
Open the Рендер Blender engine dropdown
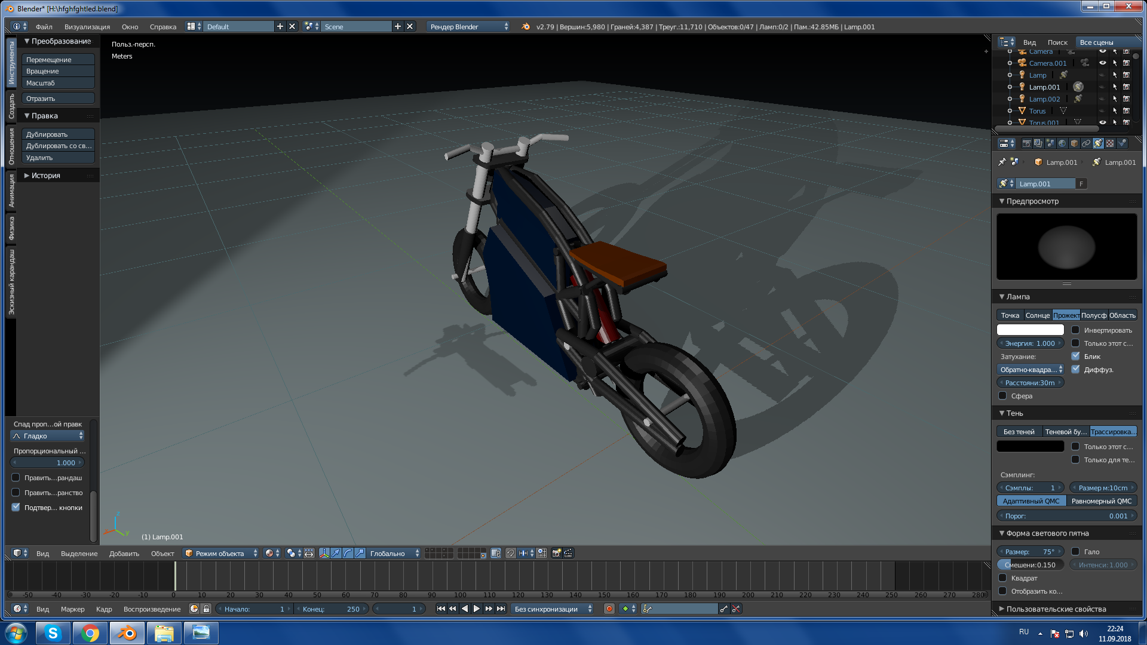(468, 27)
